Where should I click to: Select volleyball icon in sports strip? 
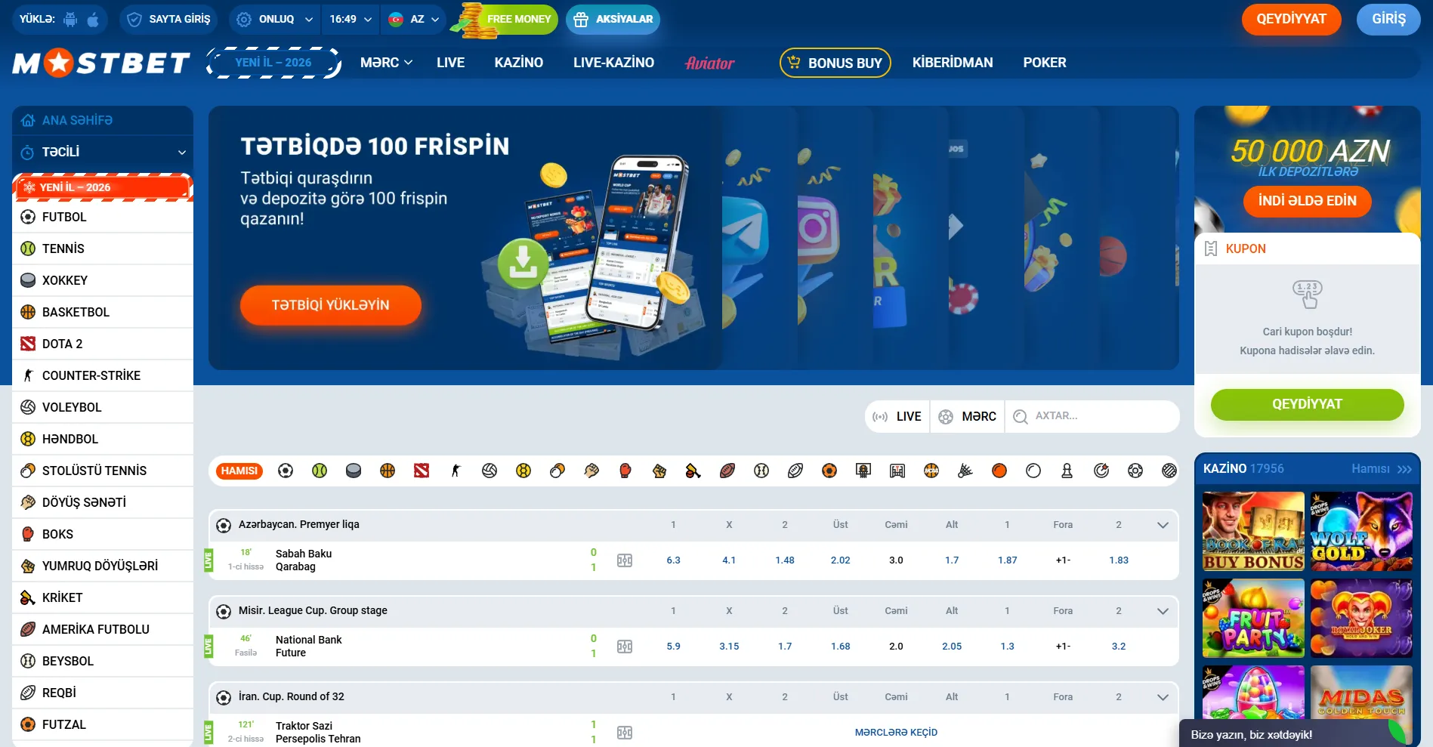pos(490,471)
